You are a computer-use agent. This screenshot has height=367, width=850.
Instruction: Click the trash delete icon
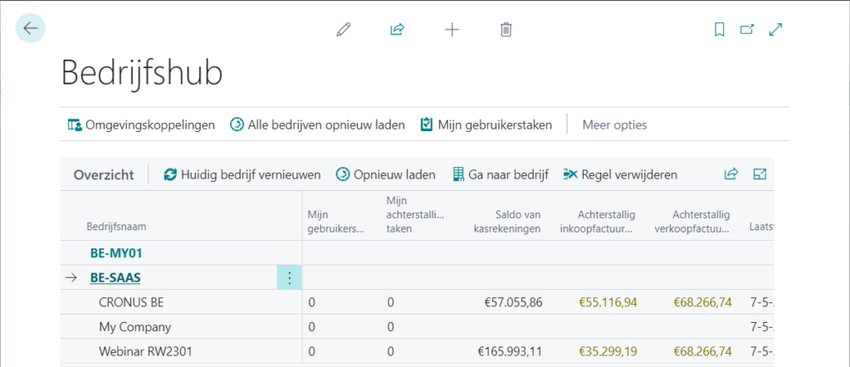pyautogui.click(x=506, y=30)
